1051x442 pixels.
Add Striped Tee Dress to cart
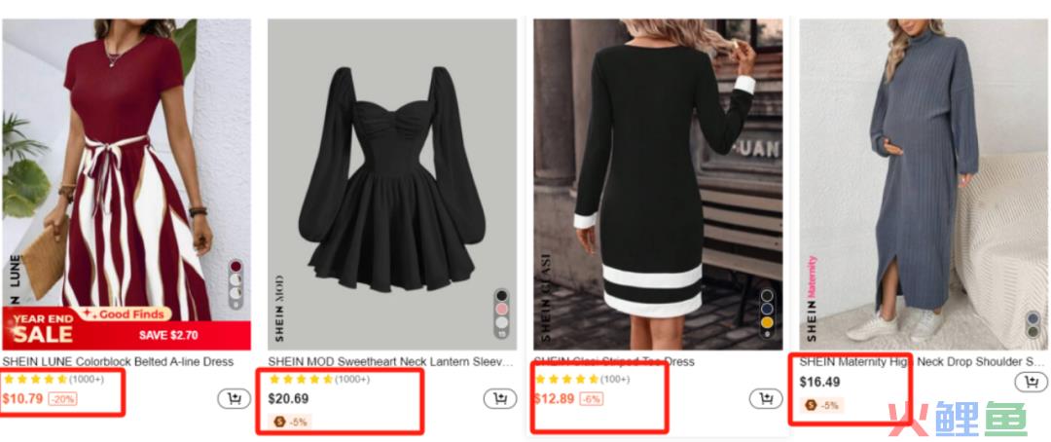click(x=766, y=398)
